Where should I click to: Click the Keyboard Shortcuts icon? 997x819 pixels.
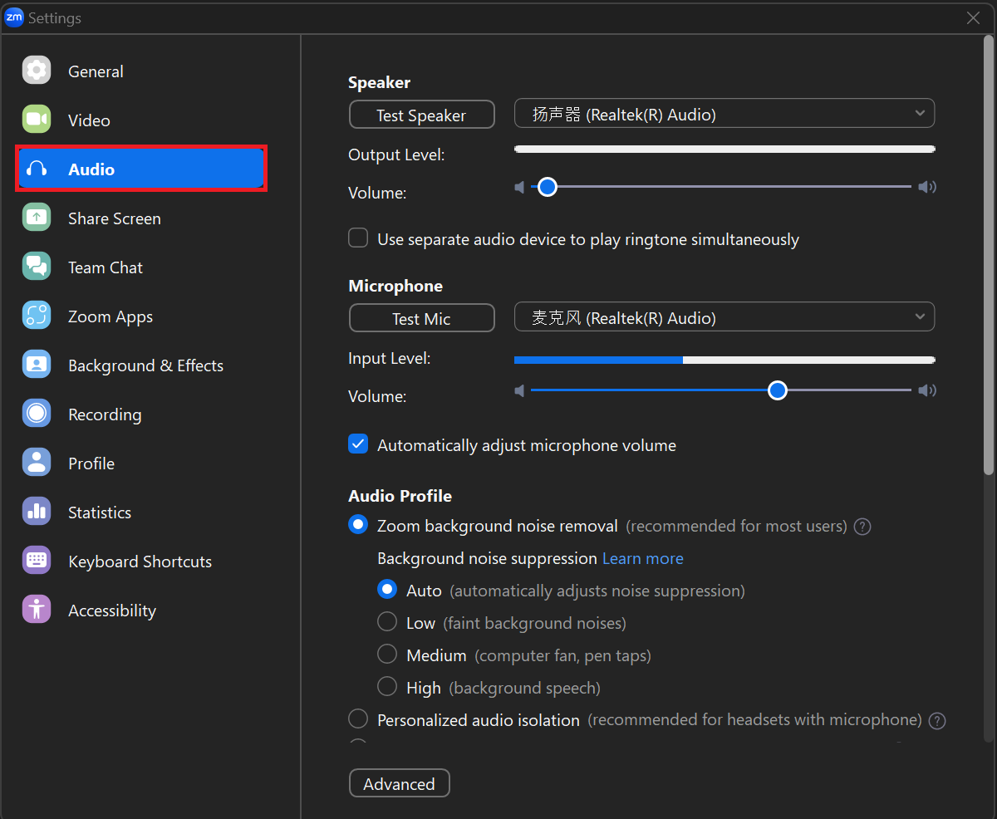pos(37,561)
